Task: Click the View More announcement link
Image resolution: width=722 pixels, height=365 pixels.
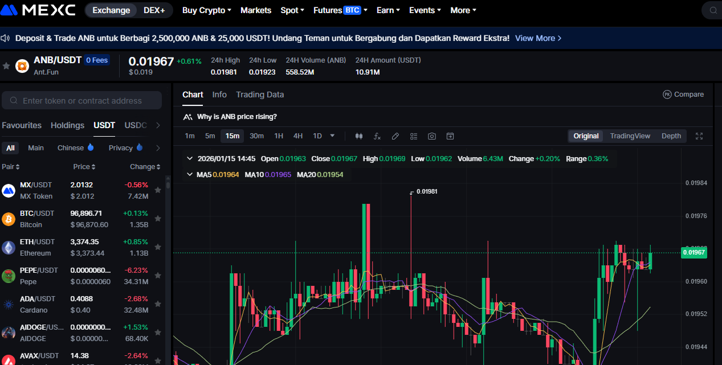Action: 538,38
